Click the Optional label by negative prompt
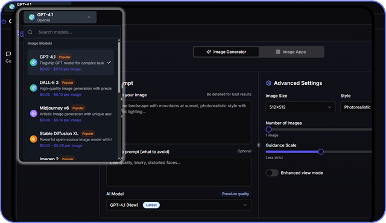 [244, 151]
